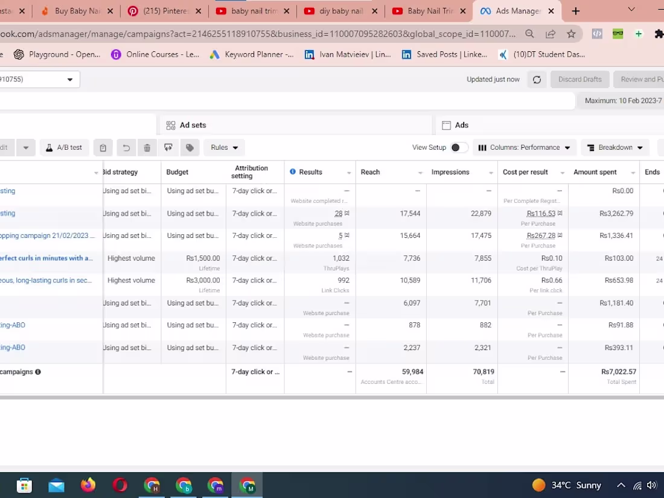Click the export/preview icon beside trash icon
The height and width of the screenshot is (498, 664).
[x=168, y=148]
